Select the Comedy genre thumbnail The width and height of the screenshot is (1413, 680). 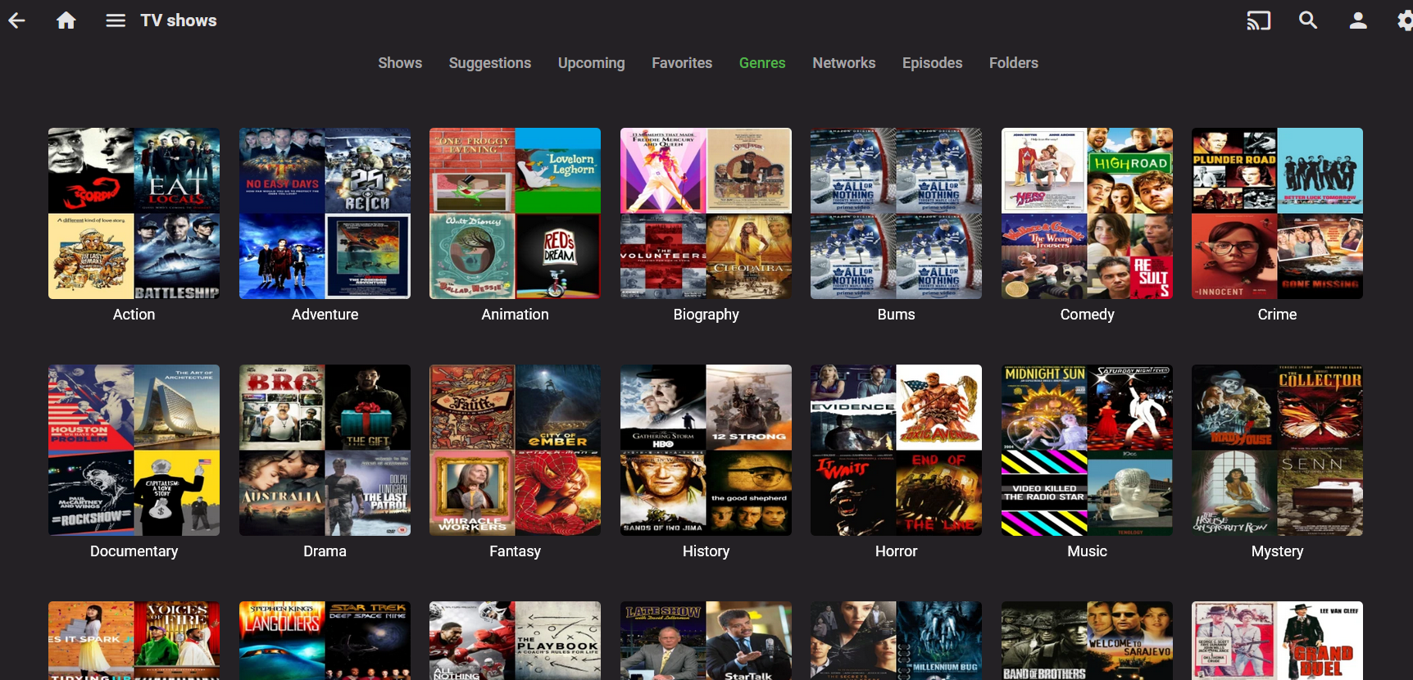point(1087,213)
